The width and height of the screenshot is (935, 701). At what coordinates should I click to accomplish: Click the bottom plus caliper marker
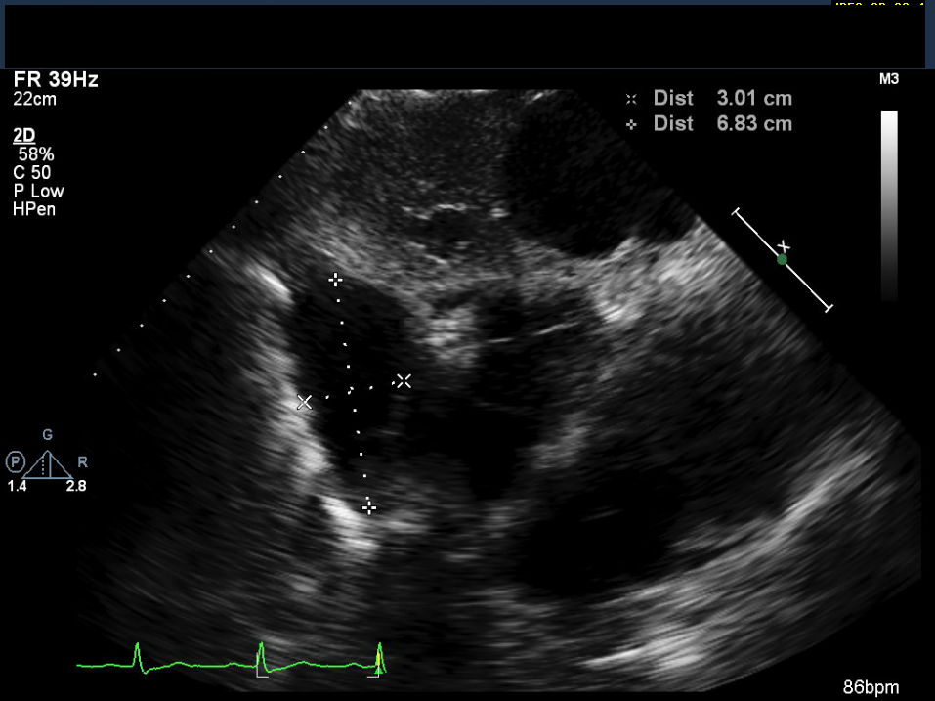[368, 506]
